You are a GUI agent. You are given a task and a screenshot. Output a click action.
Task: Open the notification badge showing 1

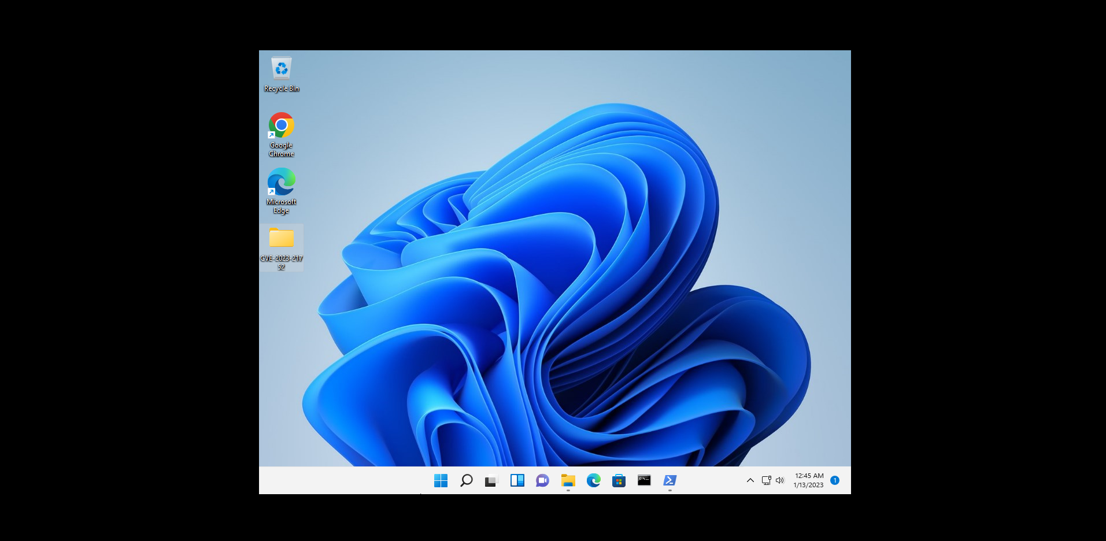(835, 480)
